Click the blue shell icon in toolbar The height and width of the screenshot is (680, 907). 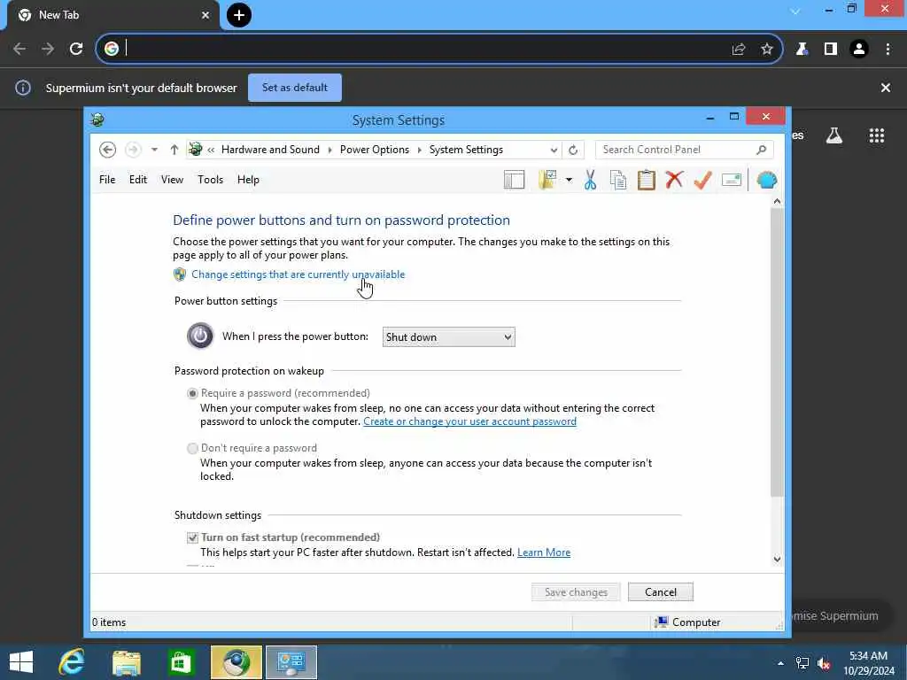(766, 180)
